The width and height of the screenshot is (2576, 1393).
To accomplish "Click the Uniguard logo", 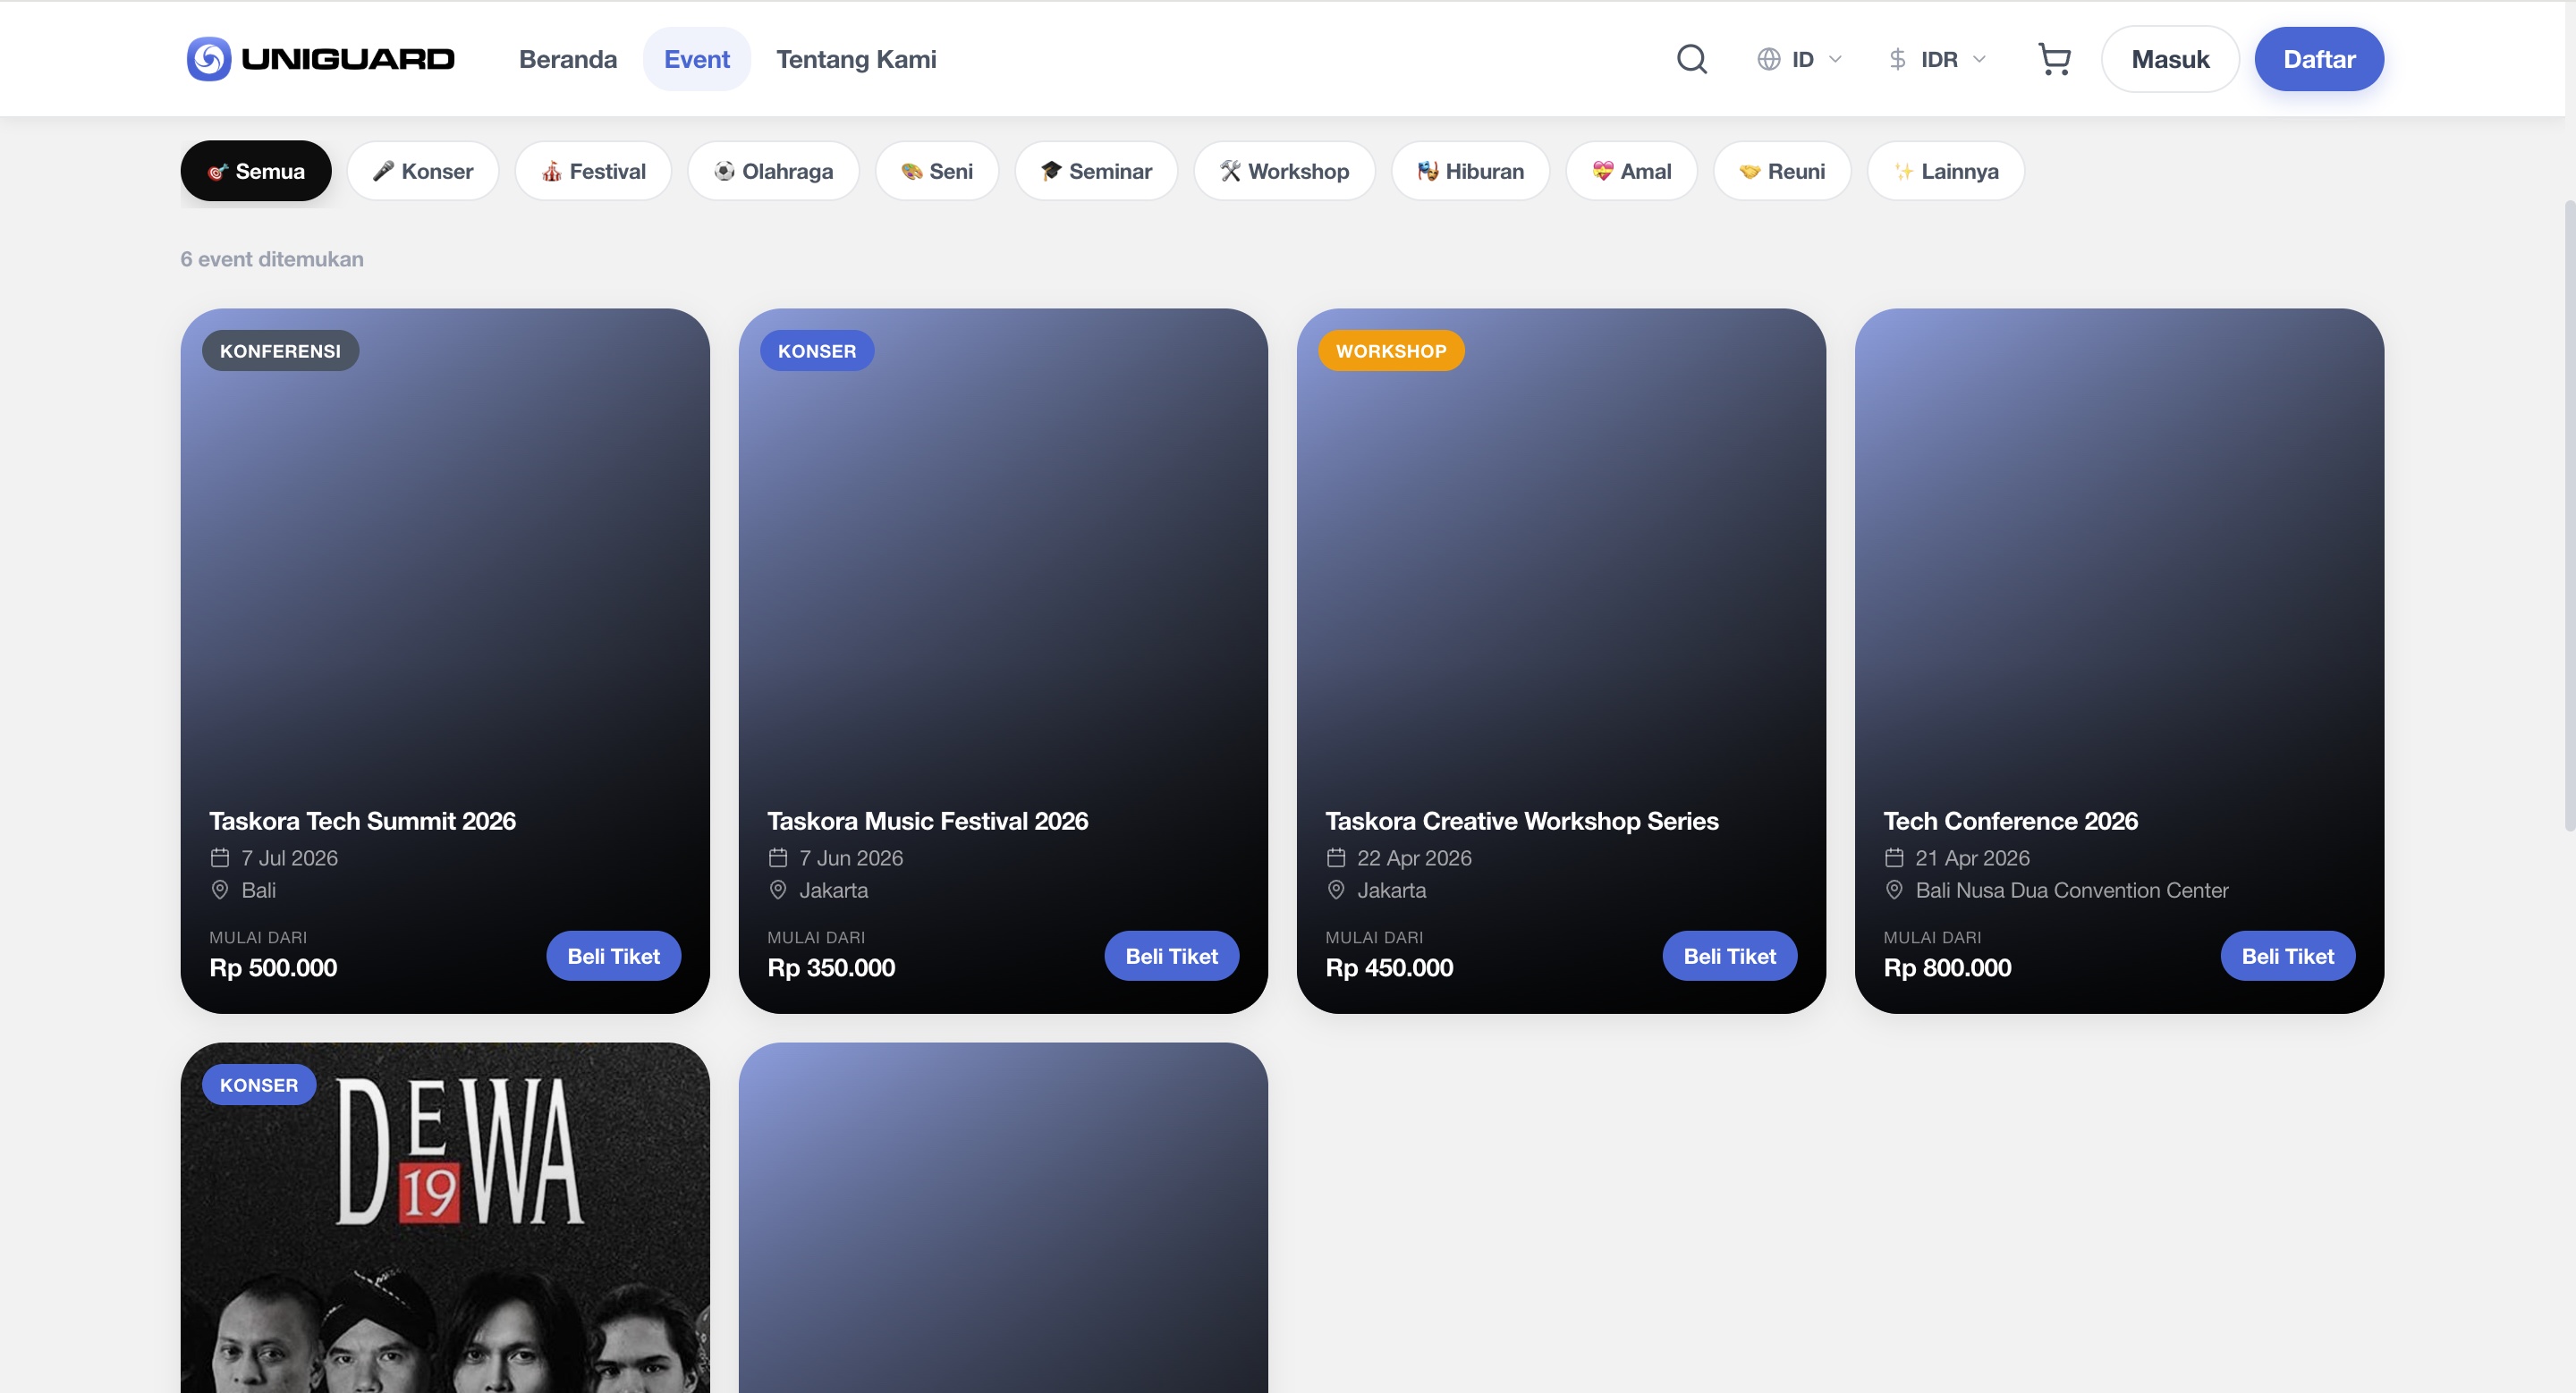I will click(319, 58).
